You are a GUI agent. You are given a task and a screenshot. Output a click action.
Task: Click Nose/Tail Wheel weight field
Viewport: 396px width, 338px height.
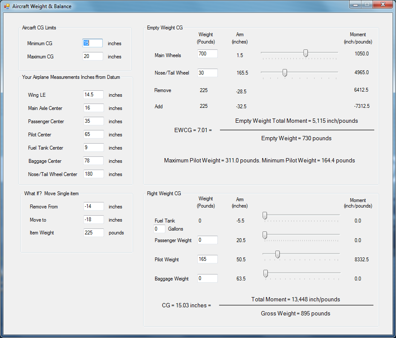(207, 73)
